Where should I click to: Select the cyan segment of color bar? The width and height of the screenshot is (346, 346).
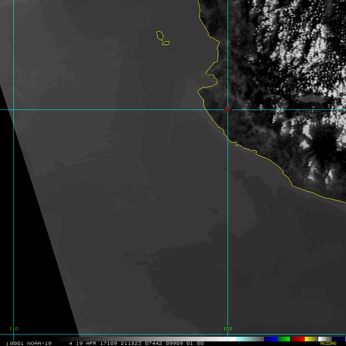click(249, 339)
